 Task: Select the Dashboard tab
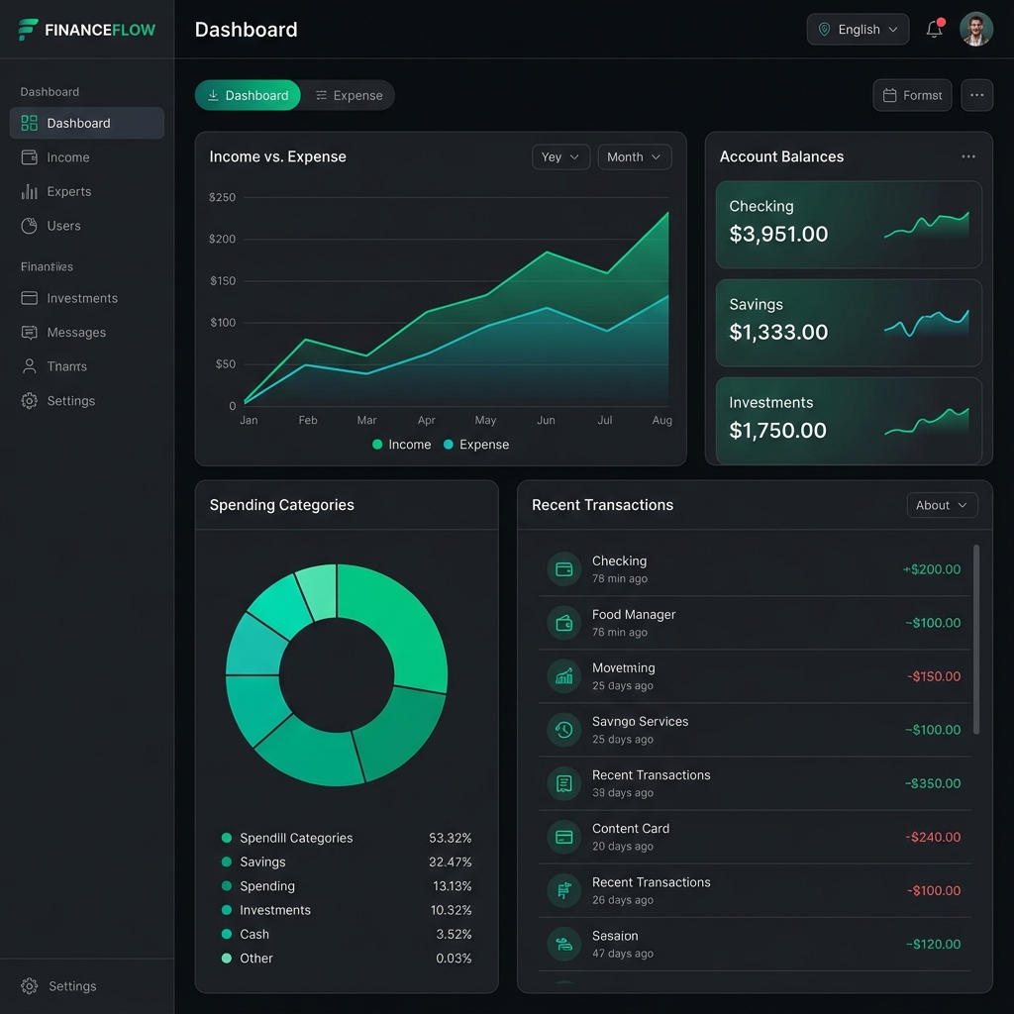(248, 95)
